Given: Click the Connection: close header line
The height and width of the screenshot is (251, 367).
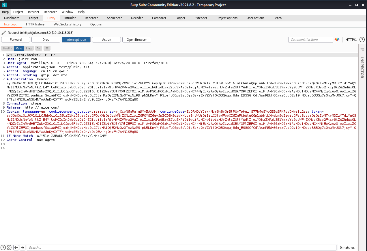Looking at the screenshot, I should (24, 103).
